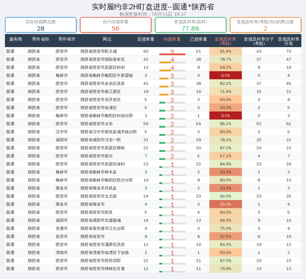Viewport: 306px width, 279px height.
Task: Click the 延安市 city cell
Action: 62,236
